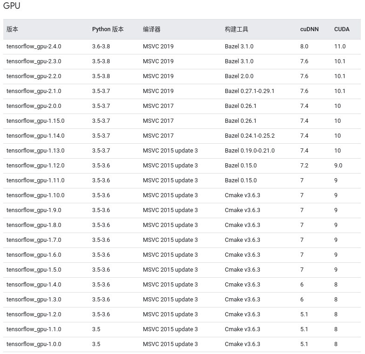Click the tensorflow_gpu-1.7.0 cell
The image size is (365, 354).
(x=34, y=240)
